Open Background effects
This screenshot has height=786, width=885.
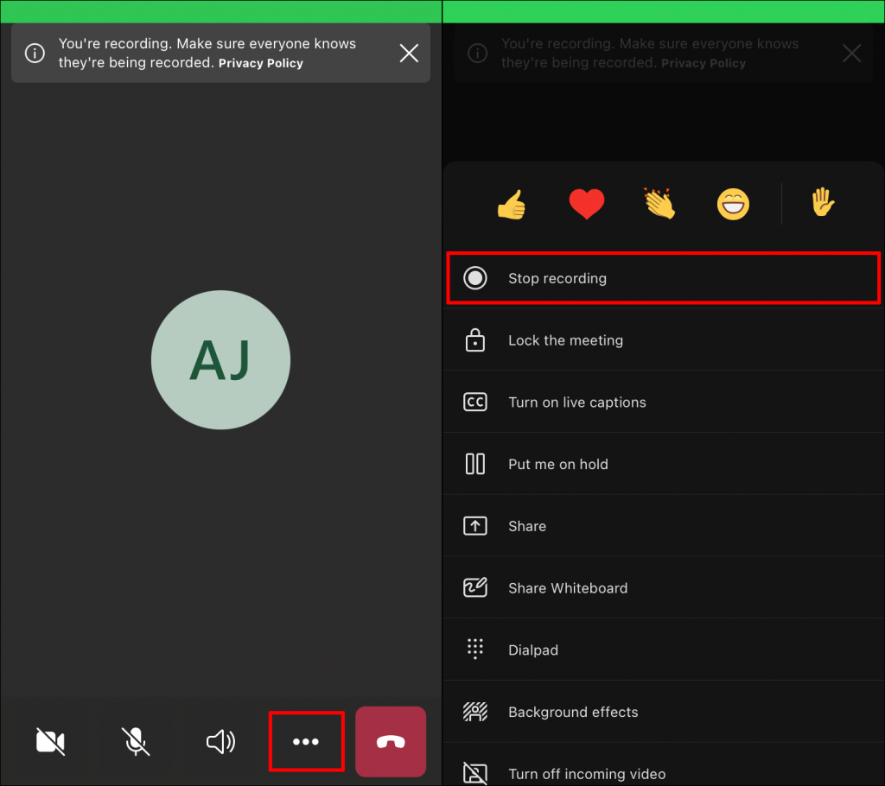tap(572, 712)
